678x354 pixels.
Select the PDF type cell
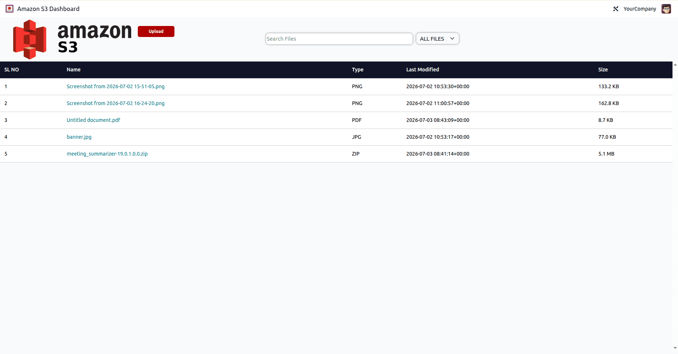point(357,120)
